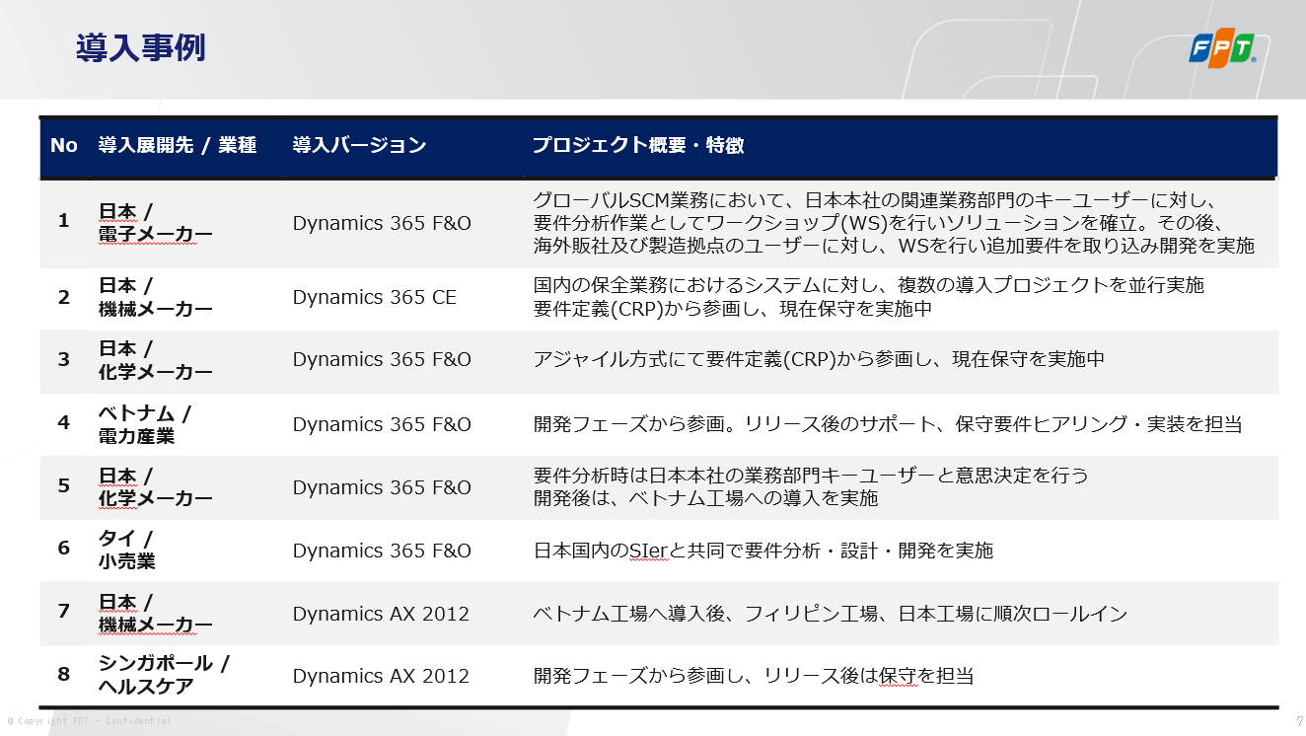Click the タイ / 小売業 cell
This screenshot has width=1306, height=736.
[x=127, y=550]
